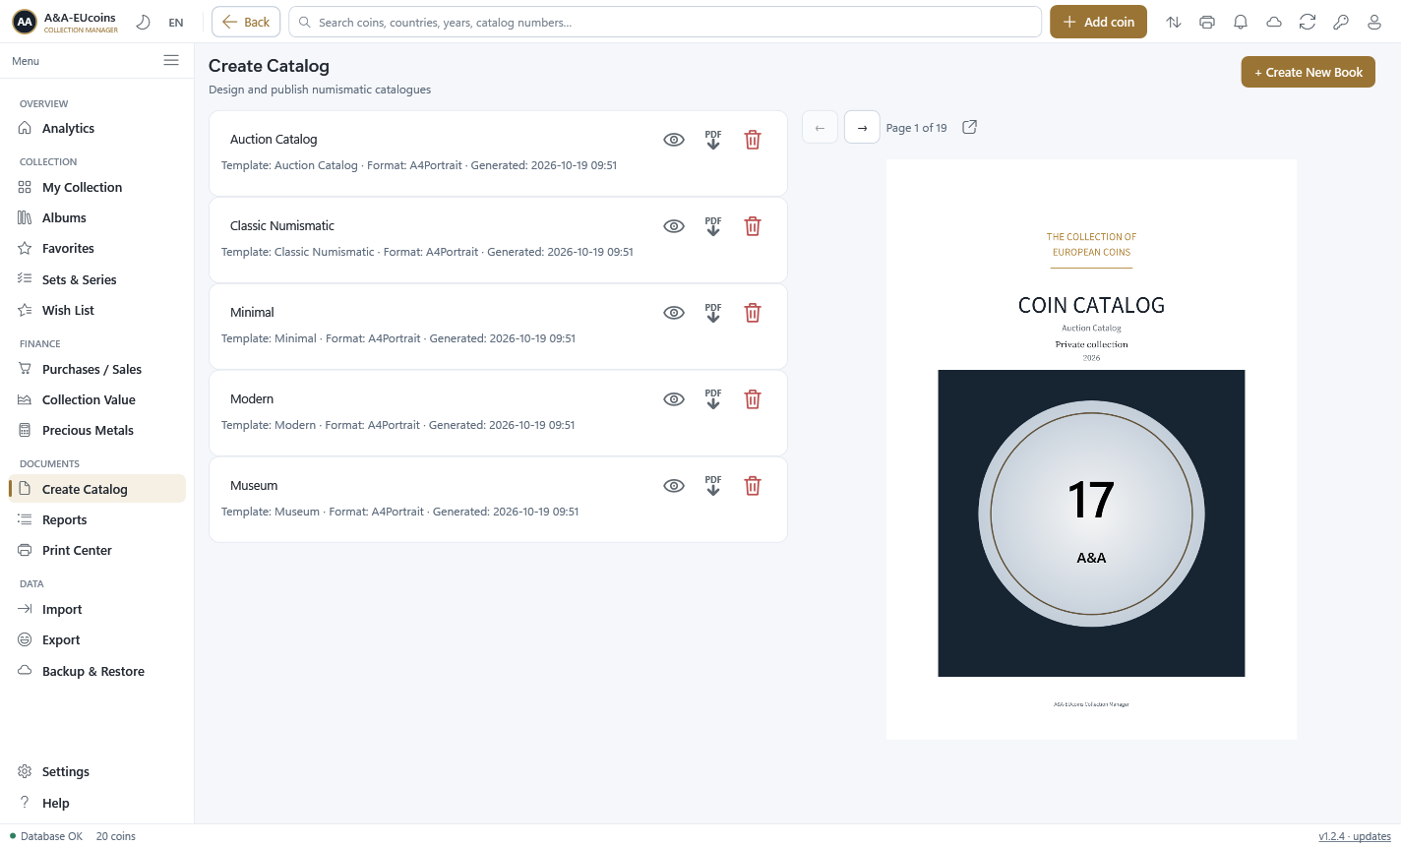Toggle dark mode moon icon
1401x847 pixels.
pos(143,22)
